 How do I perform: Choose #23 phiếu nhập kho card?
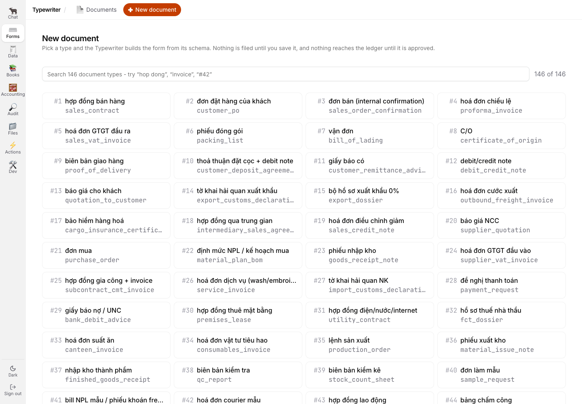pyautogui.click(x=370, y=255)
